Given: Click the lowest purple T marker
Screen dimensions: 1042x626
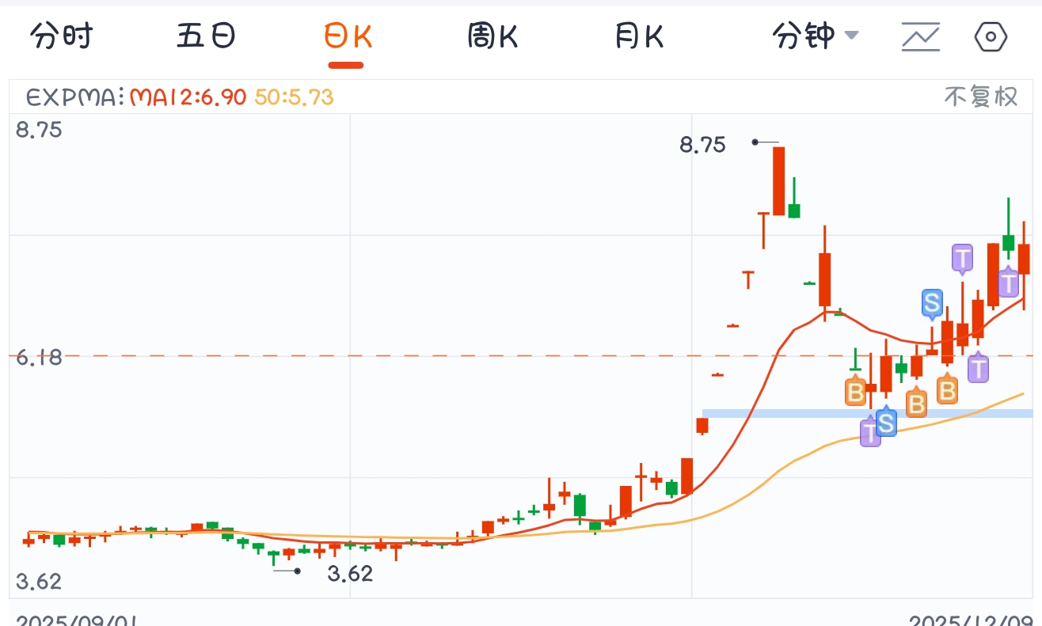Looking at the screenshot, I should (x=870, y=432).
